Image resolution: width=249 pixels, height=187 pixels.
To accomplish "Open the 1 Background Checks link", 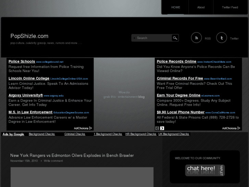I will pyautogui.click(x=108, y=134).
